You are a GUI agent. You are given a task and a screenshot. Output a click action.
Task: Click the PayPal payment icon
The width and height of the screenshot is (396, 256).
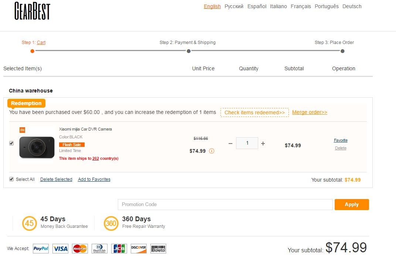point(41,249)
